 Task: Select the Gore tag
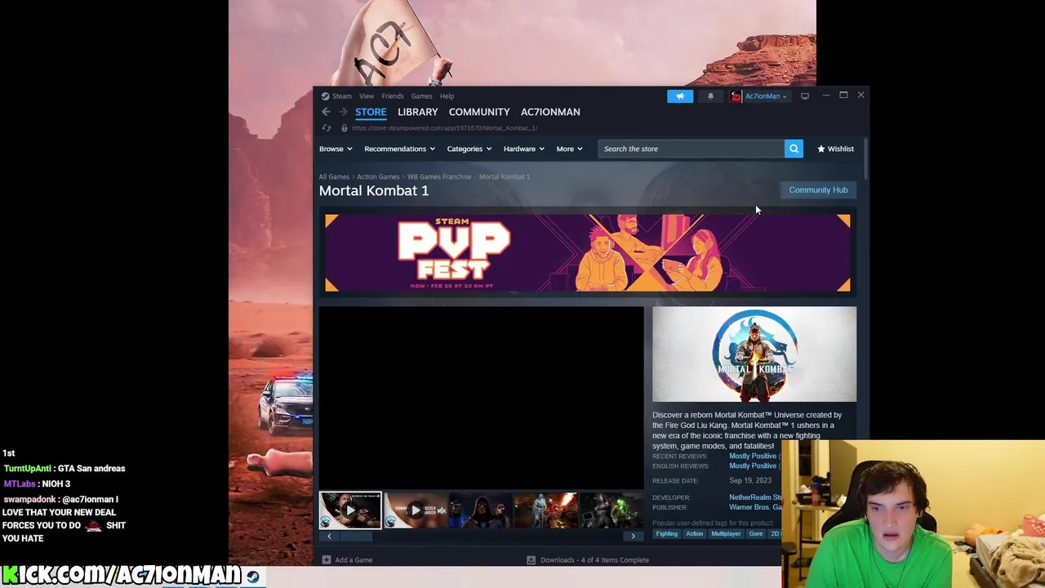756,534
